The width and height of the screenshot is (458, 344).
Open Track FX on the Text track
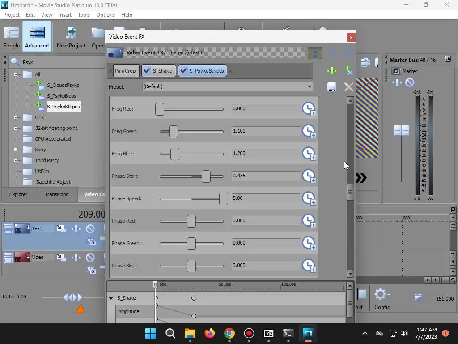click(76, 229)
